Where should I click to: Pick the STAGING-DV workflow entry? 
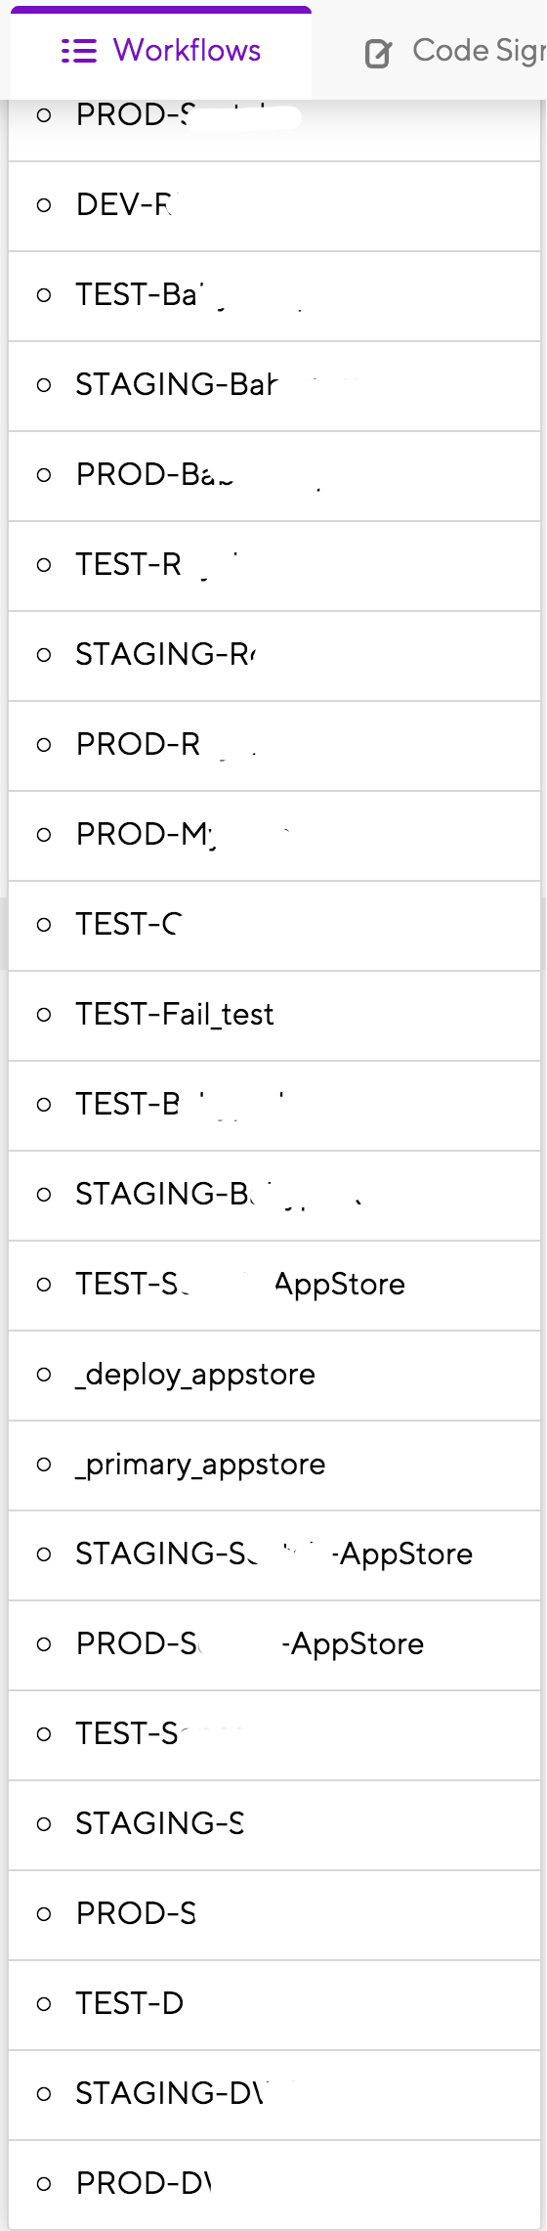click(x=274, y=2095)
